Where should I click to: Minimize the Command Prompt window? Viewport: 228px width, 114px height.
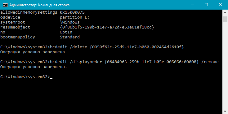(192, 5)
